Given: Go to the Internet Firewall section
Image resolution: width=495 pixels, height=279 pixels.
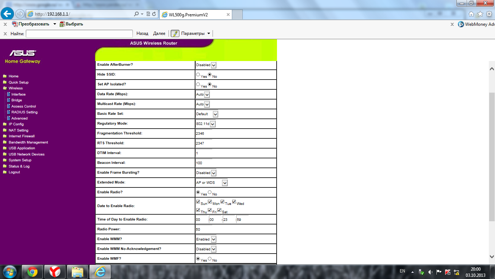Looking at the screenshot, I should click(21, 136).
